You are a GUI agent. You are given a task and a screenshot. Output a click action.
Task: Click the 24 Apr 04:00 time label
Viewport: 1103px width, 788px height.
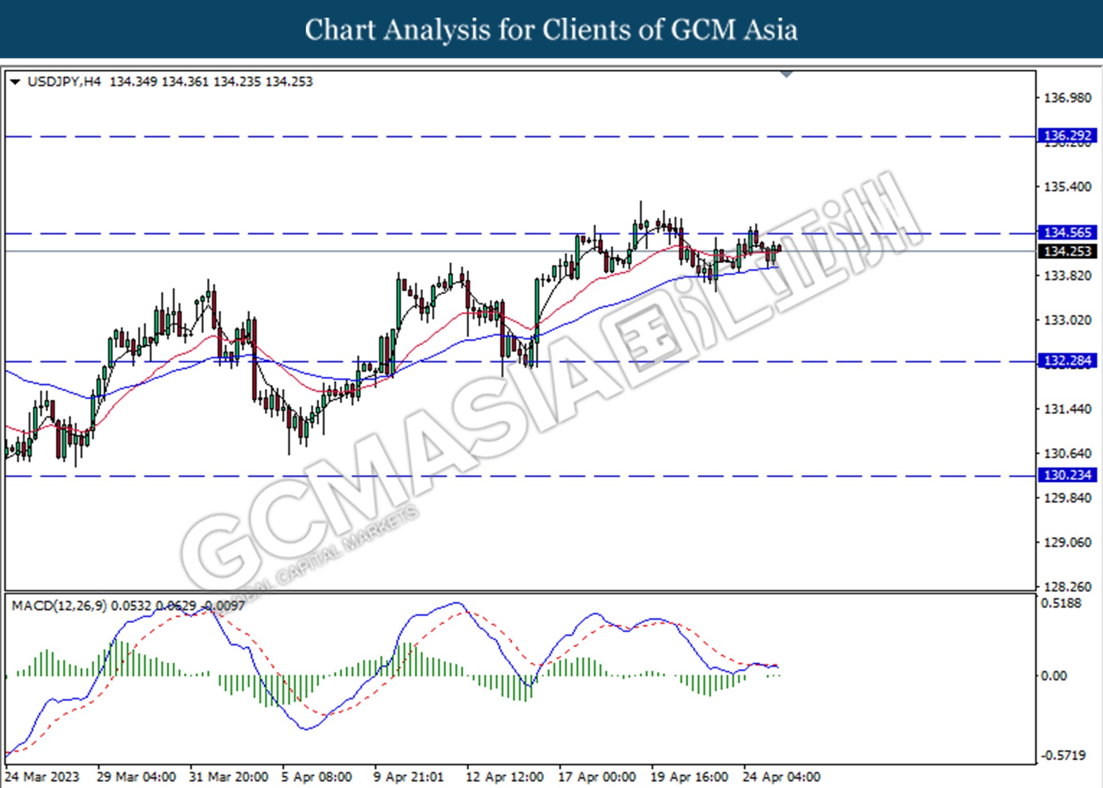(782, 777)
